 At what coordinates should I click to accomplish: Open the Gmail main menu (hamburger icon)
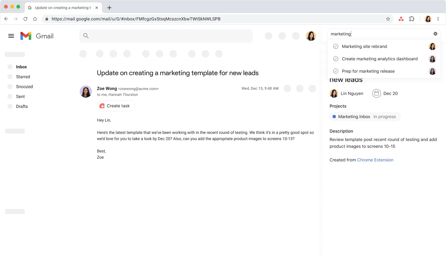pyautogui.click(x=11, y=36)
